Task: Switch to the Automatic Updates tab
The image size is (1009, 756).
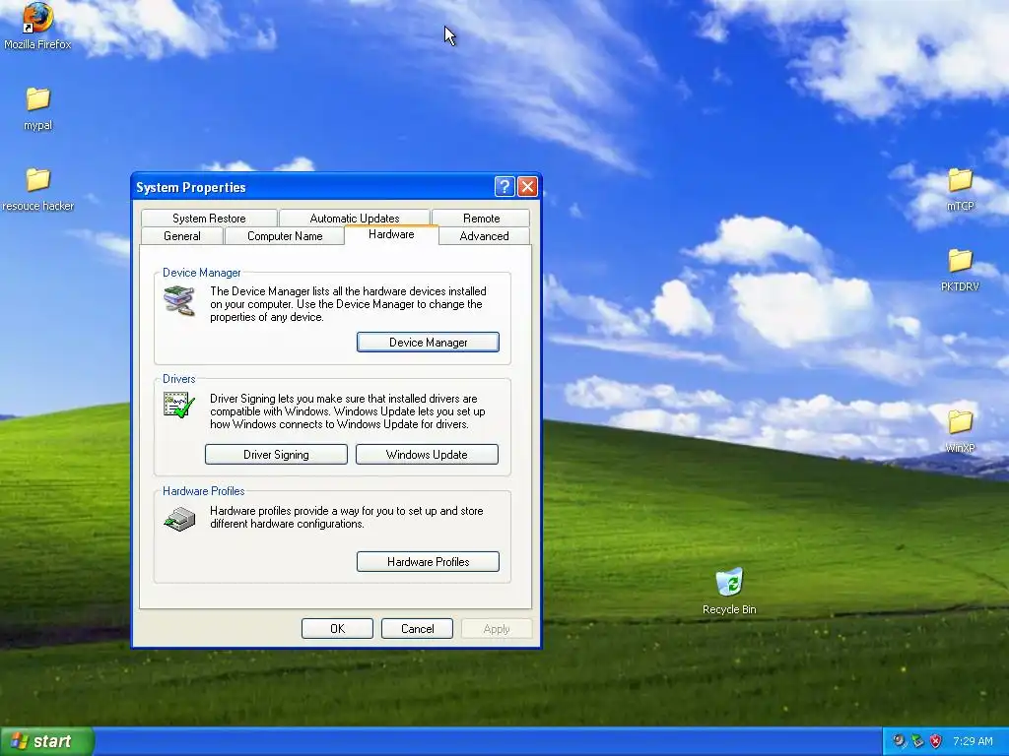Action: click(355, 218)
